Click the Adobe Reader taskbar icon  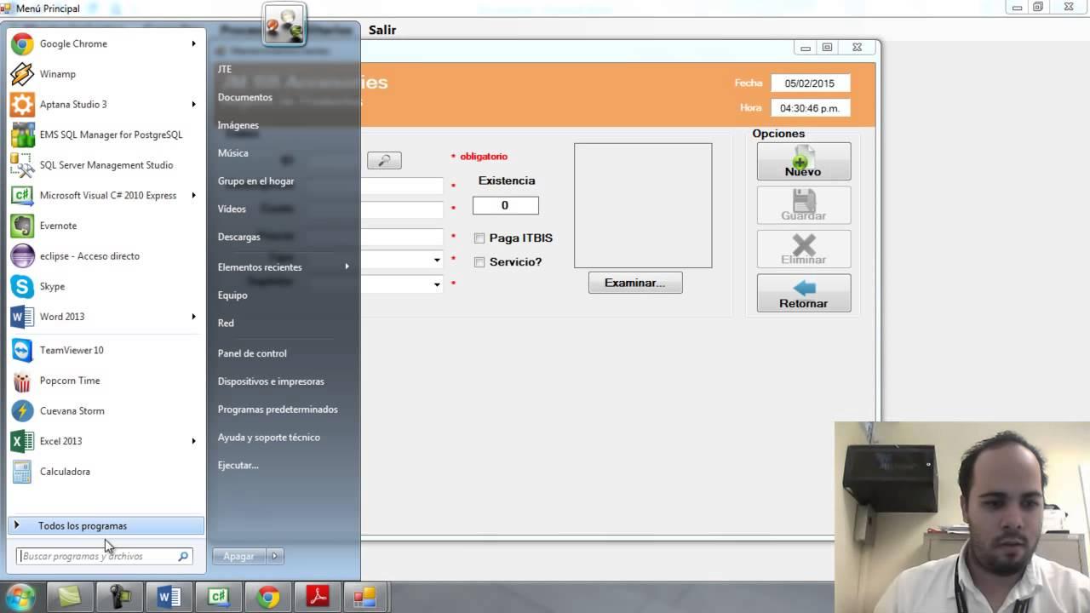pyautogui.click(x=318, y=598)
